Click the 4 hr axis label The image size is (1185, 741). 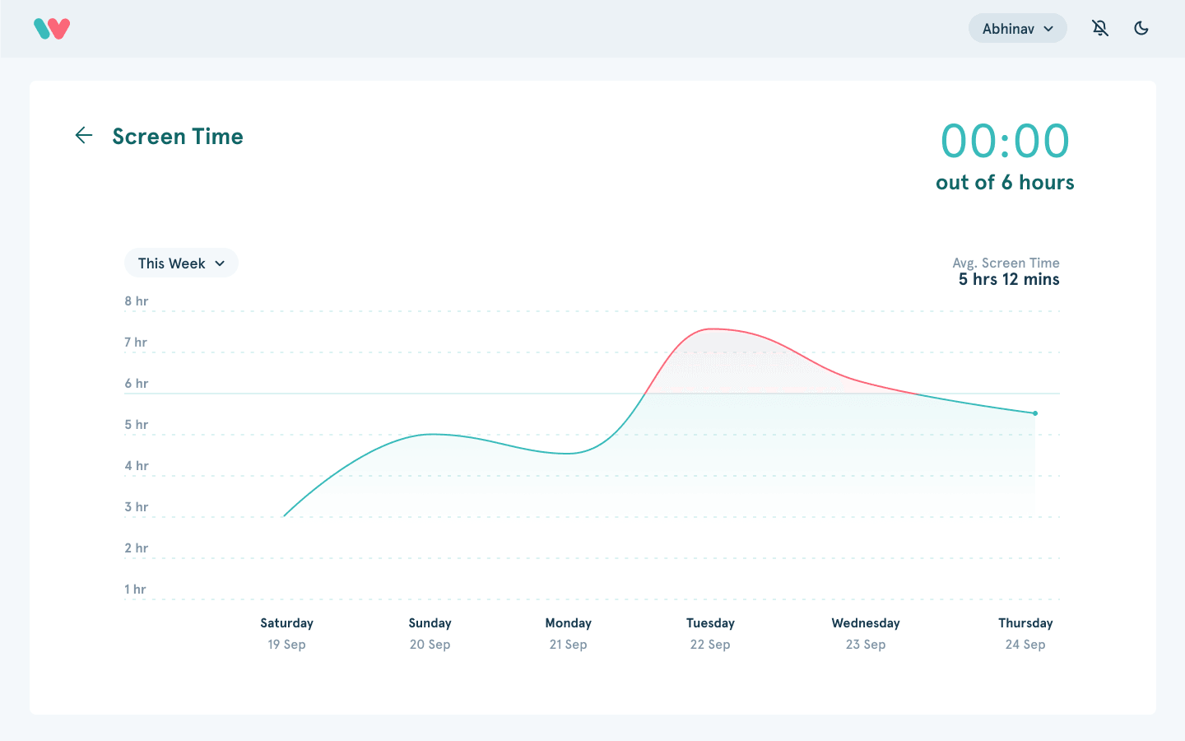coord(137,466)
